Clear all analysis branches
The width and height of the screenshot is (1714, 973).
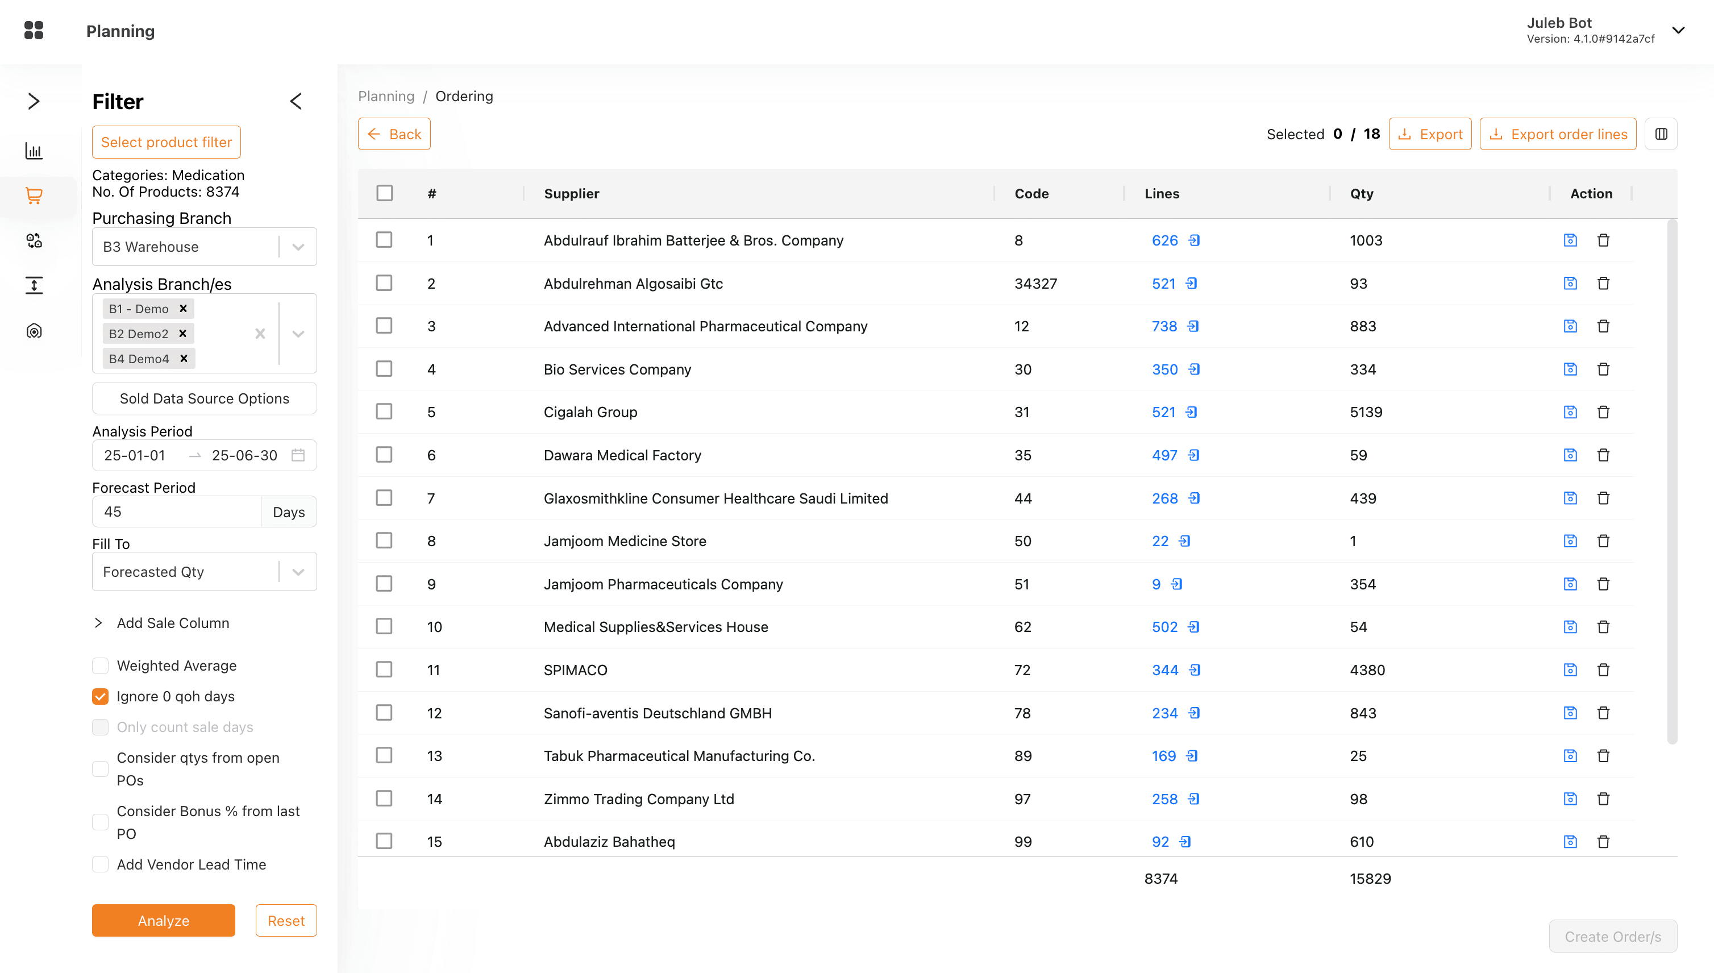tap(260, 334)
